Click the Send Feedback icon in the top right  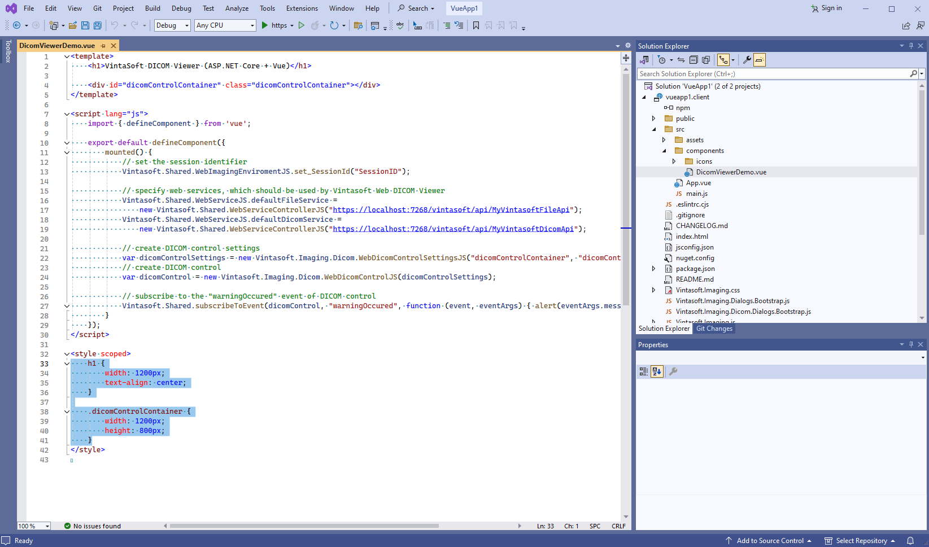[921, 25]
